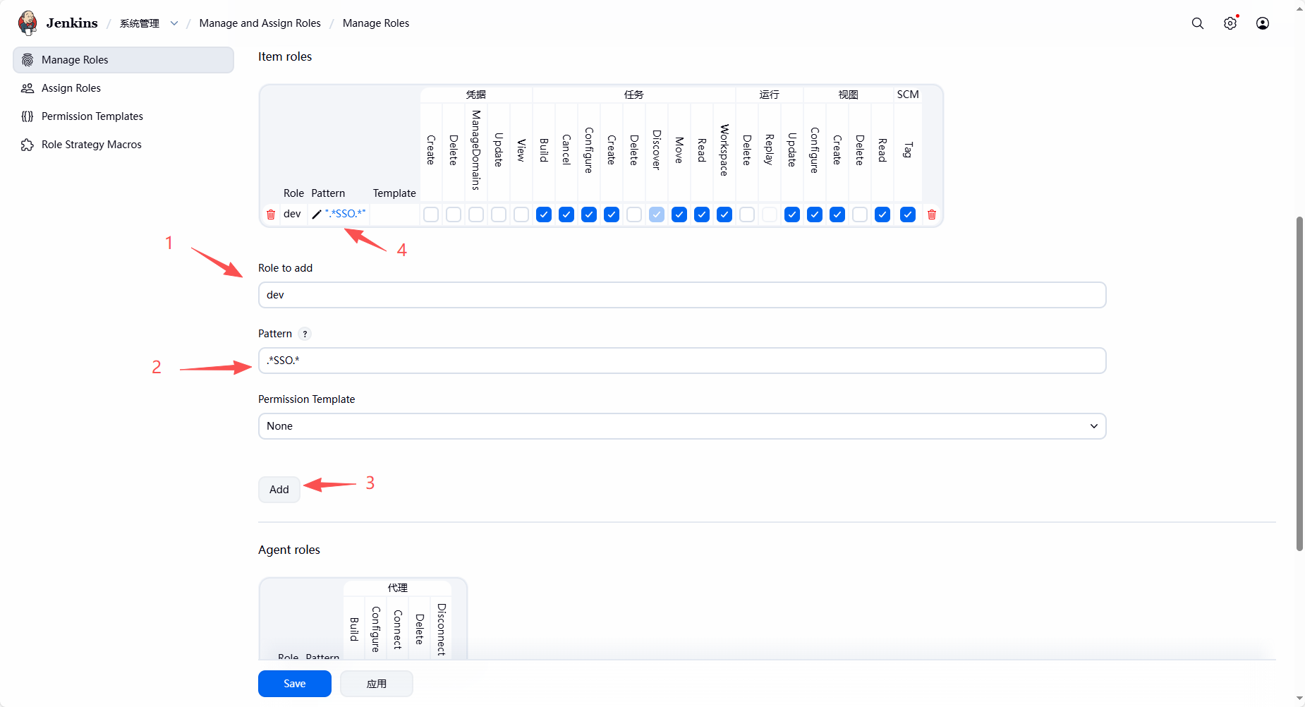
Task: Uncheck the job Build checkbox for dev
Action: (544, 214)
